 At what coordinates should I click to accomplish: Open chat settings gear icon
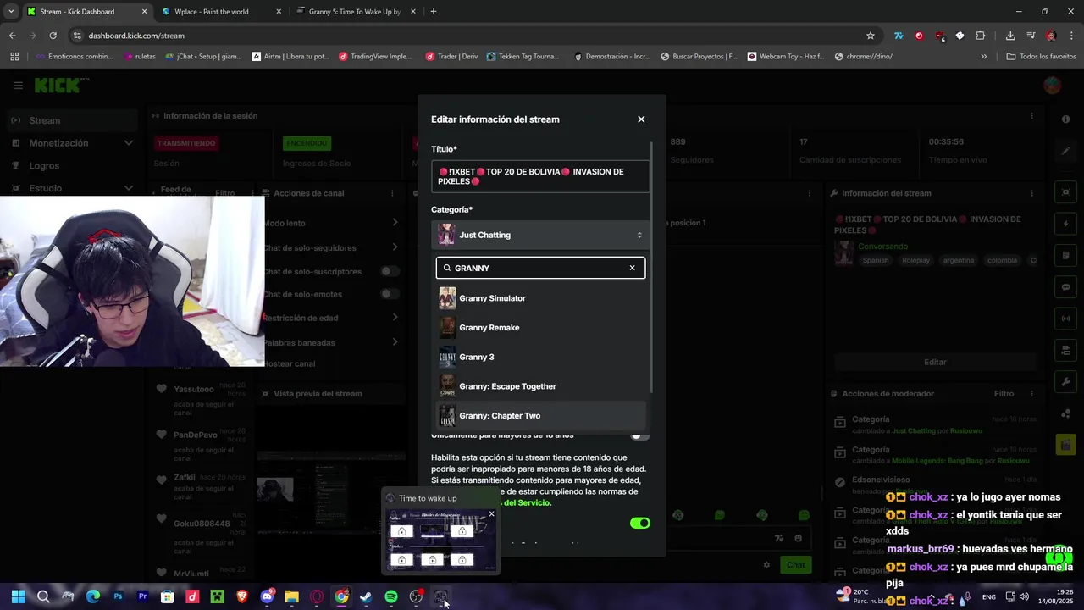(766, 565)
